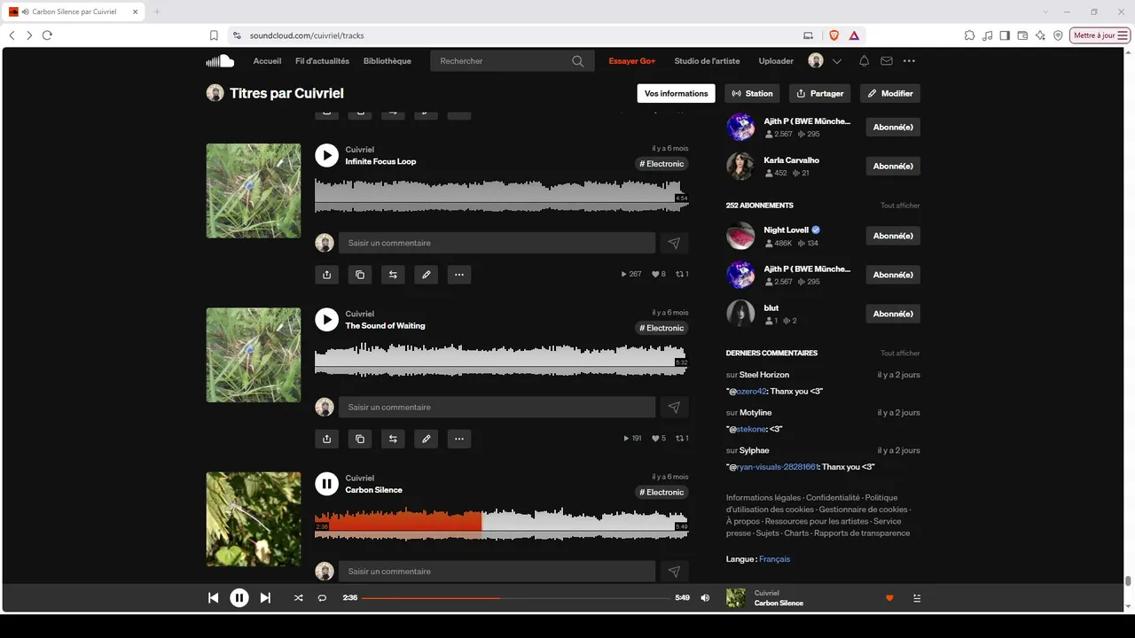Play The Sound of Waiting track
This screenshot has height=638, width=1135.
tap(326, 319)
